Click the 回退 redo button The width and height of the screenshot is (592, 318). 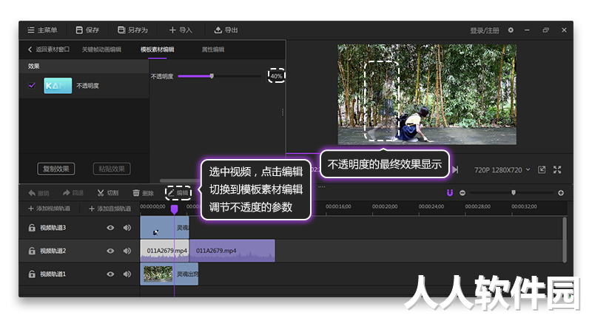[73, 193]
